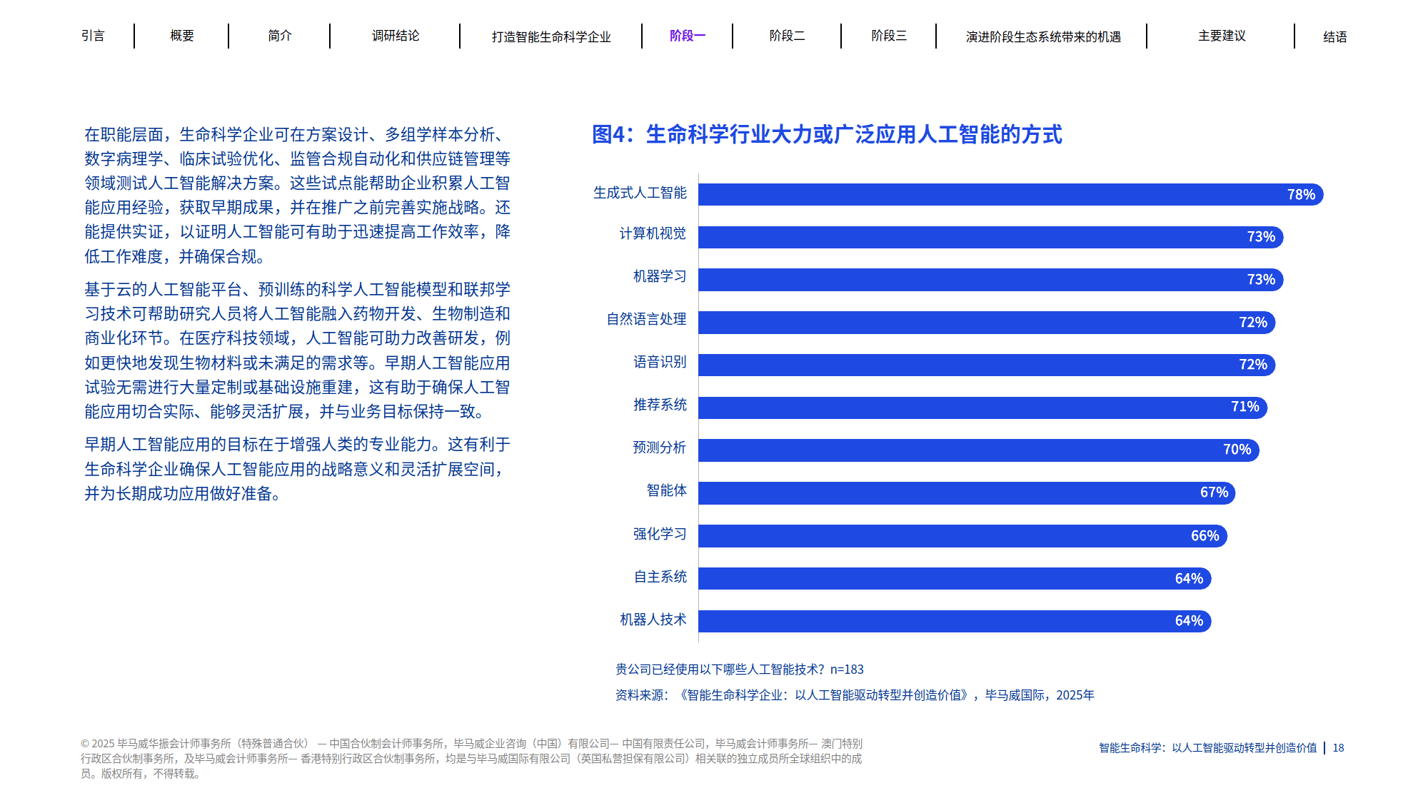Viewport: 1428px width, 803px height.
Task: Open the 打造智能生命科学企业 tab
Action: pyautogui.click(x=551, y=36)
